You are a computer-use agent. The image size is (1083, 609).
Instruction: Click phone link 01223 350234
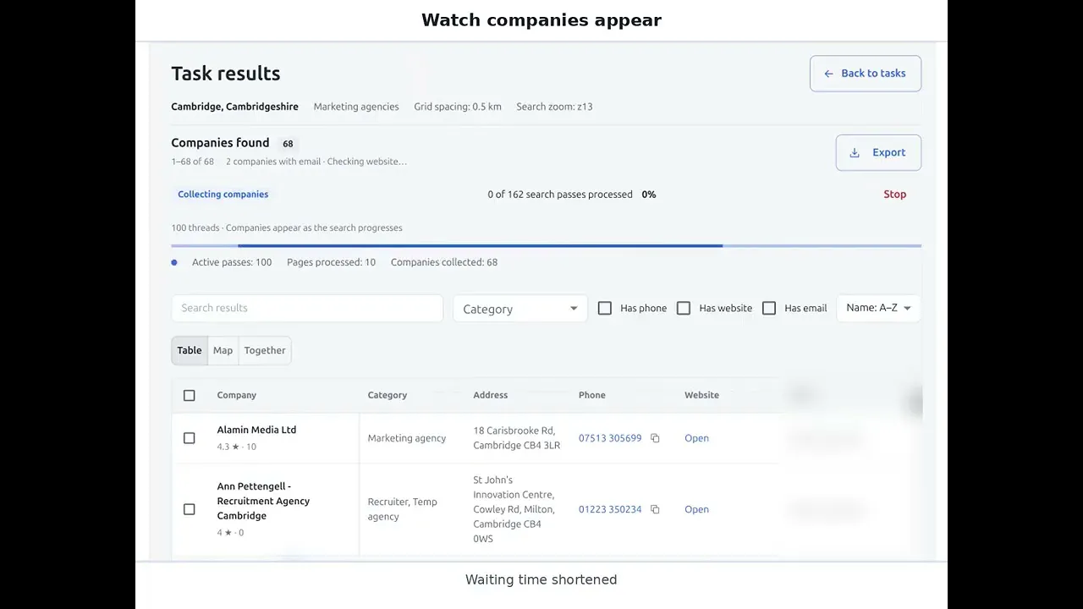click(x=610, y=509)
